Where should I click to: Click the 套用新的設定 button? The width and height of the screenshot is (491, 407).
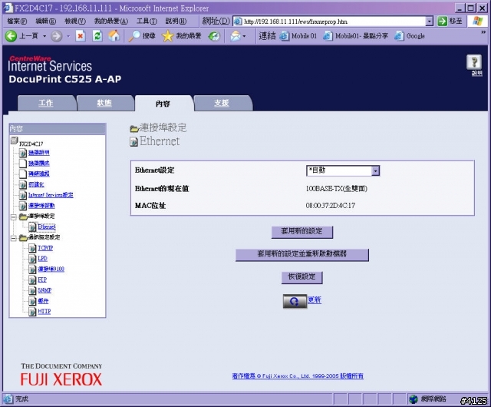click(302, 232)
